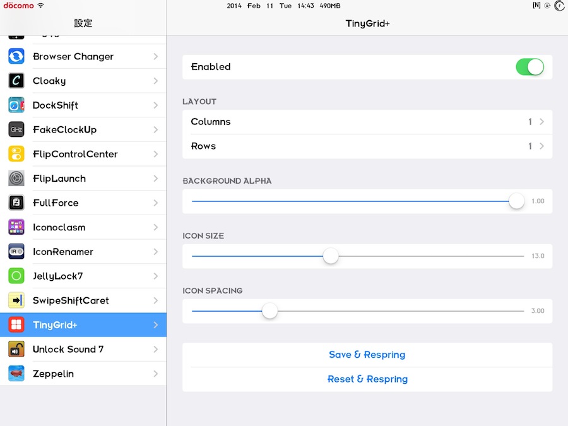Tap the 設定 sidebar header
Screen dimensions: 568x426
tap(83, 23)
